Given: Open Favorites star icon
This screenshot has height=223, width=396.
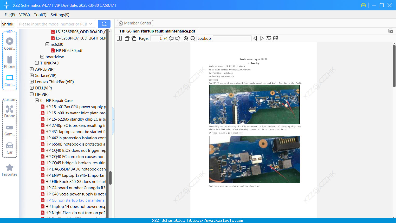Looking at the screenshot, I should (10, 170).
